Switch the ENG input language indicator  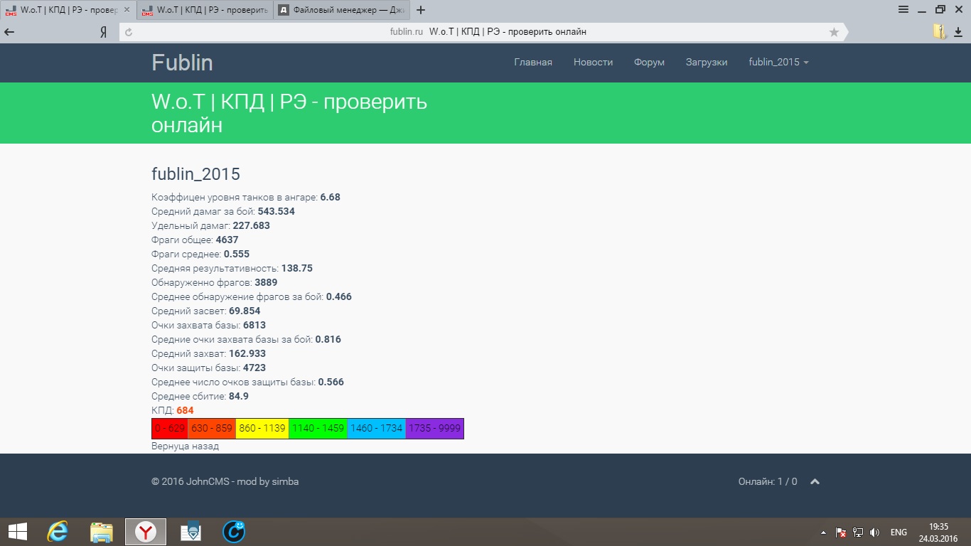coord(898,532)
